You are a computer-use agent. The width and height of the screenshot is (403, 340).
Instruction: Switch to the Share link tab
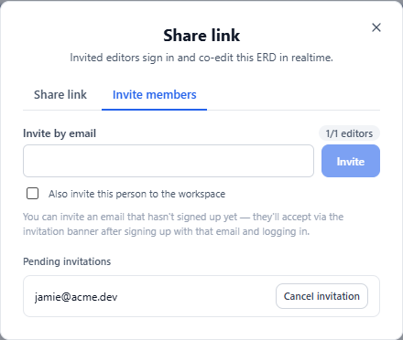pyautogui.click(x=60, y=95)
